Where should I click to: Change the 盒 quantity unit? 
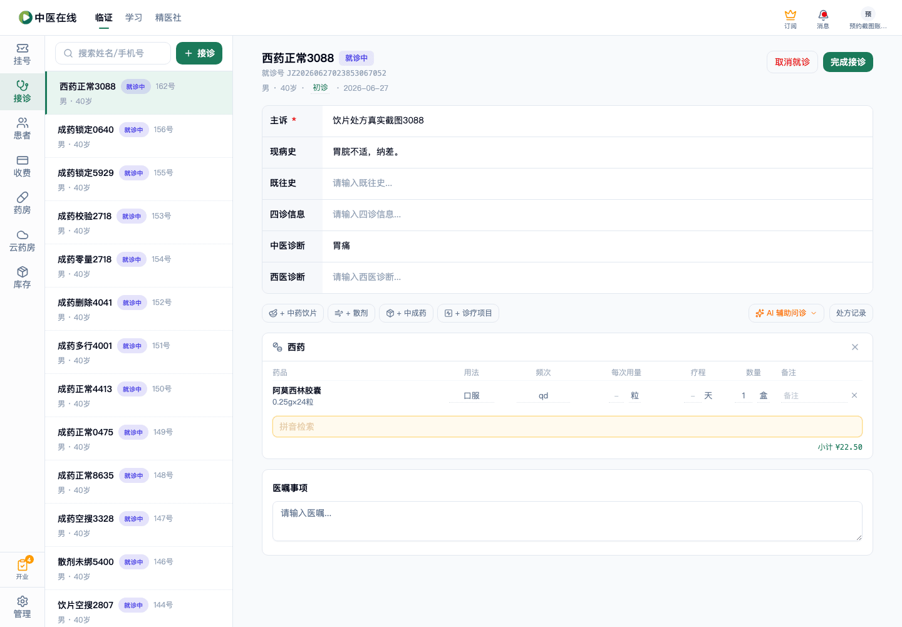[763, 396]
